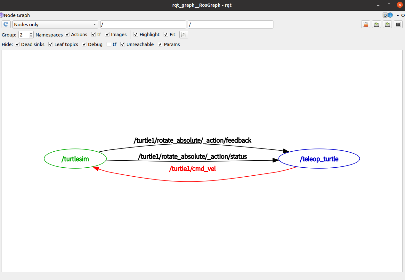405x280 pixels.
Task: Click the fit-in-view button beside Fit
Action: point(184,35)
